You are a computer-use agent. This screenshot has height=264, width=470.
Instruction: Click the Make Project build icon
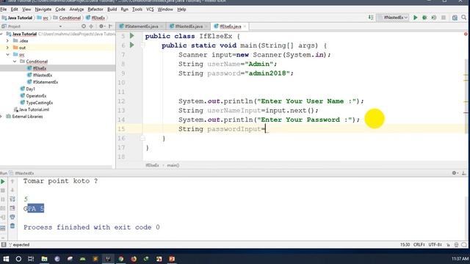371,18
